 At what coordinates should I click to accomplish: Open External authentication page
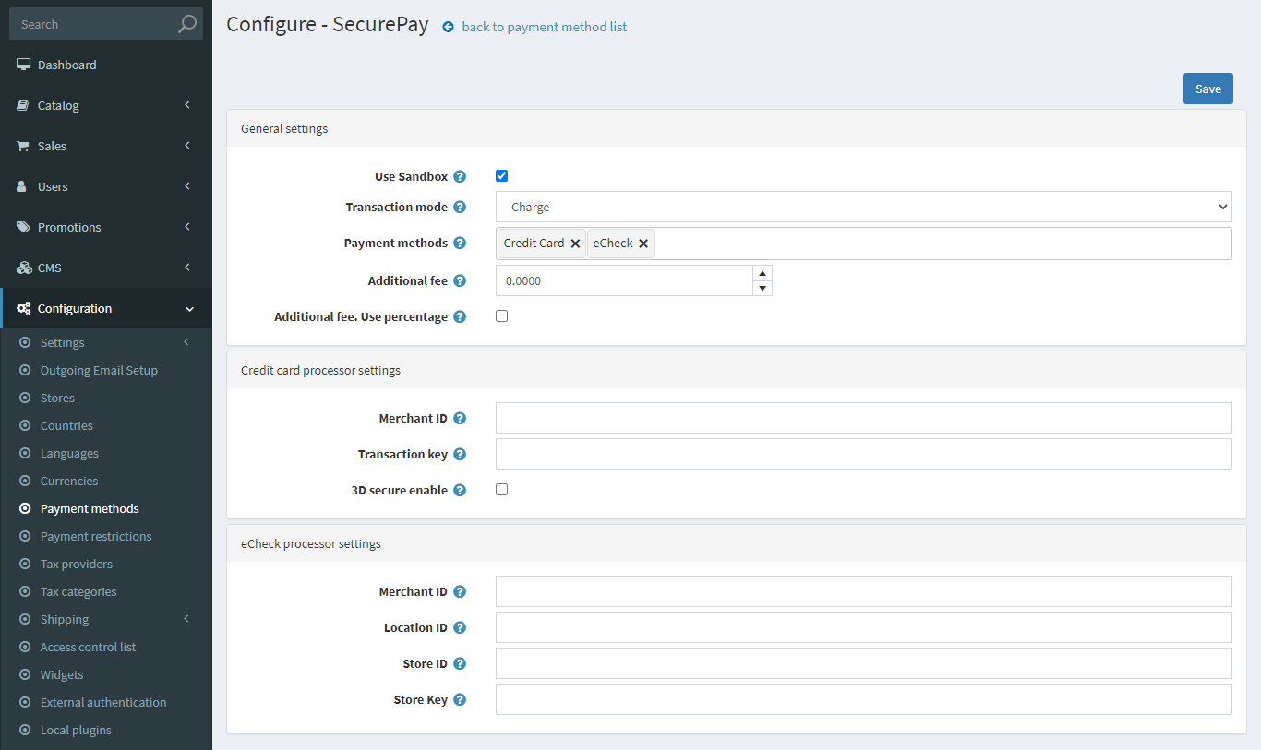coord(103,702)
